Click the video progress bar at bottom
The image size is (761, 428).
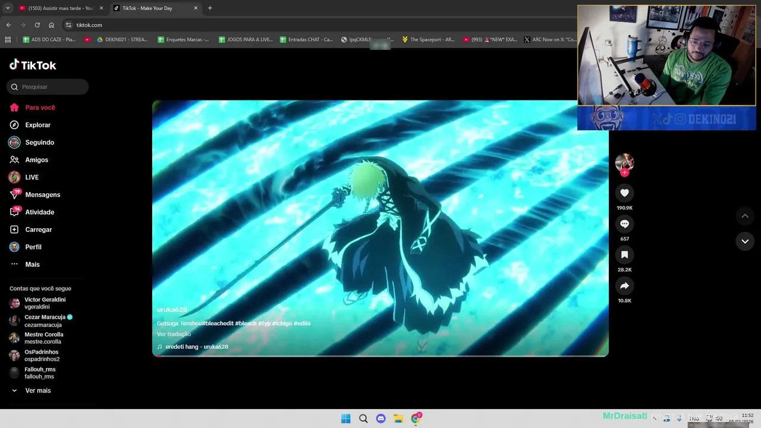click(x=380, y=355)
